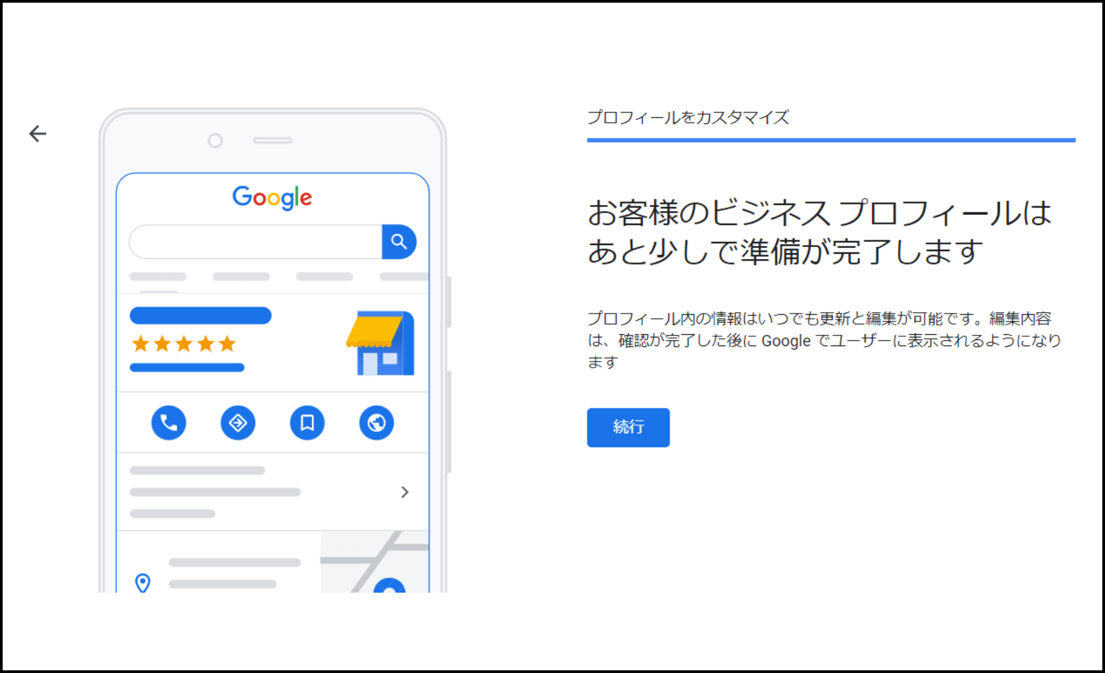The image size is (1105, 673).
Task: Expand the right chevron in listing
Action: (404, 492)
